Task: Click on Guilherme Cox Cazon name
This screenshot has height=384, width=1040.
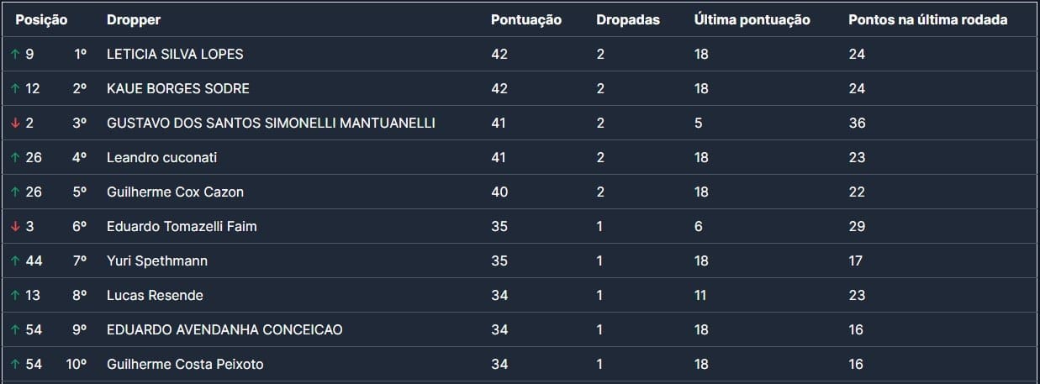Action: click(175, 192)
